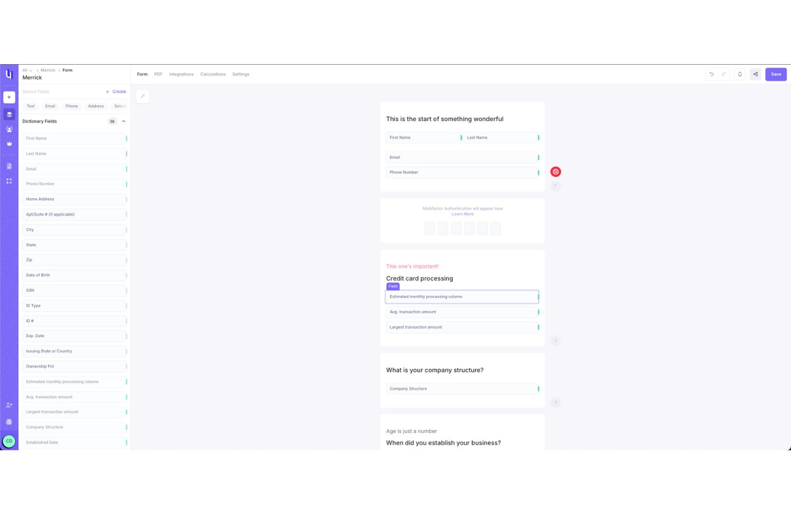Toggle the Phone field filter chip
Viewport: 791px width, 528px height.
pyautogui.click(x=72, y=106)
